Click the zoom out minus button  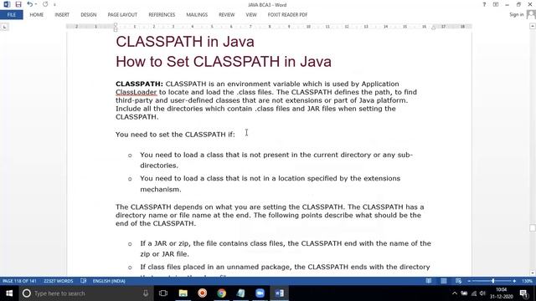point(469,281)
